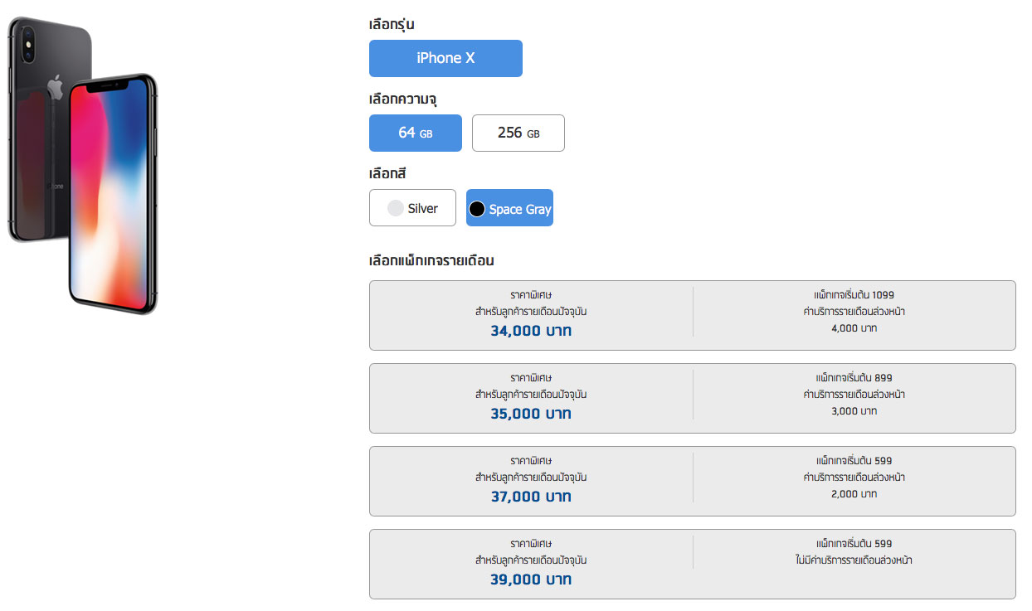This screenshot has height=611, width=1032.
Task: Select the iPhone X model button
Action: pos(445,58)
